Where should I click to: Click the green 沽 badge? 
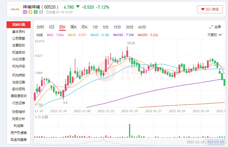pos(36,12)
